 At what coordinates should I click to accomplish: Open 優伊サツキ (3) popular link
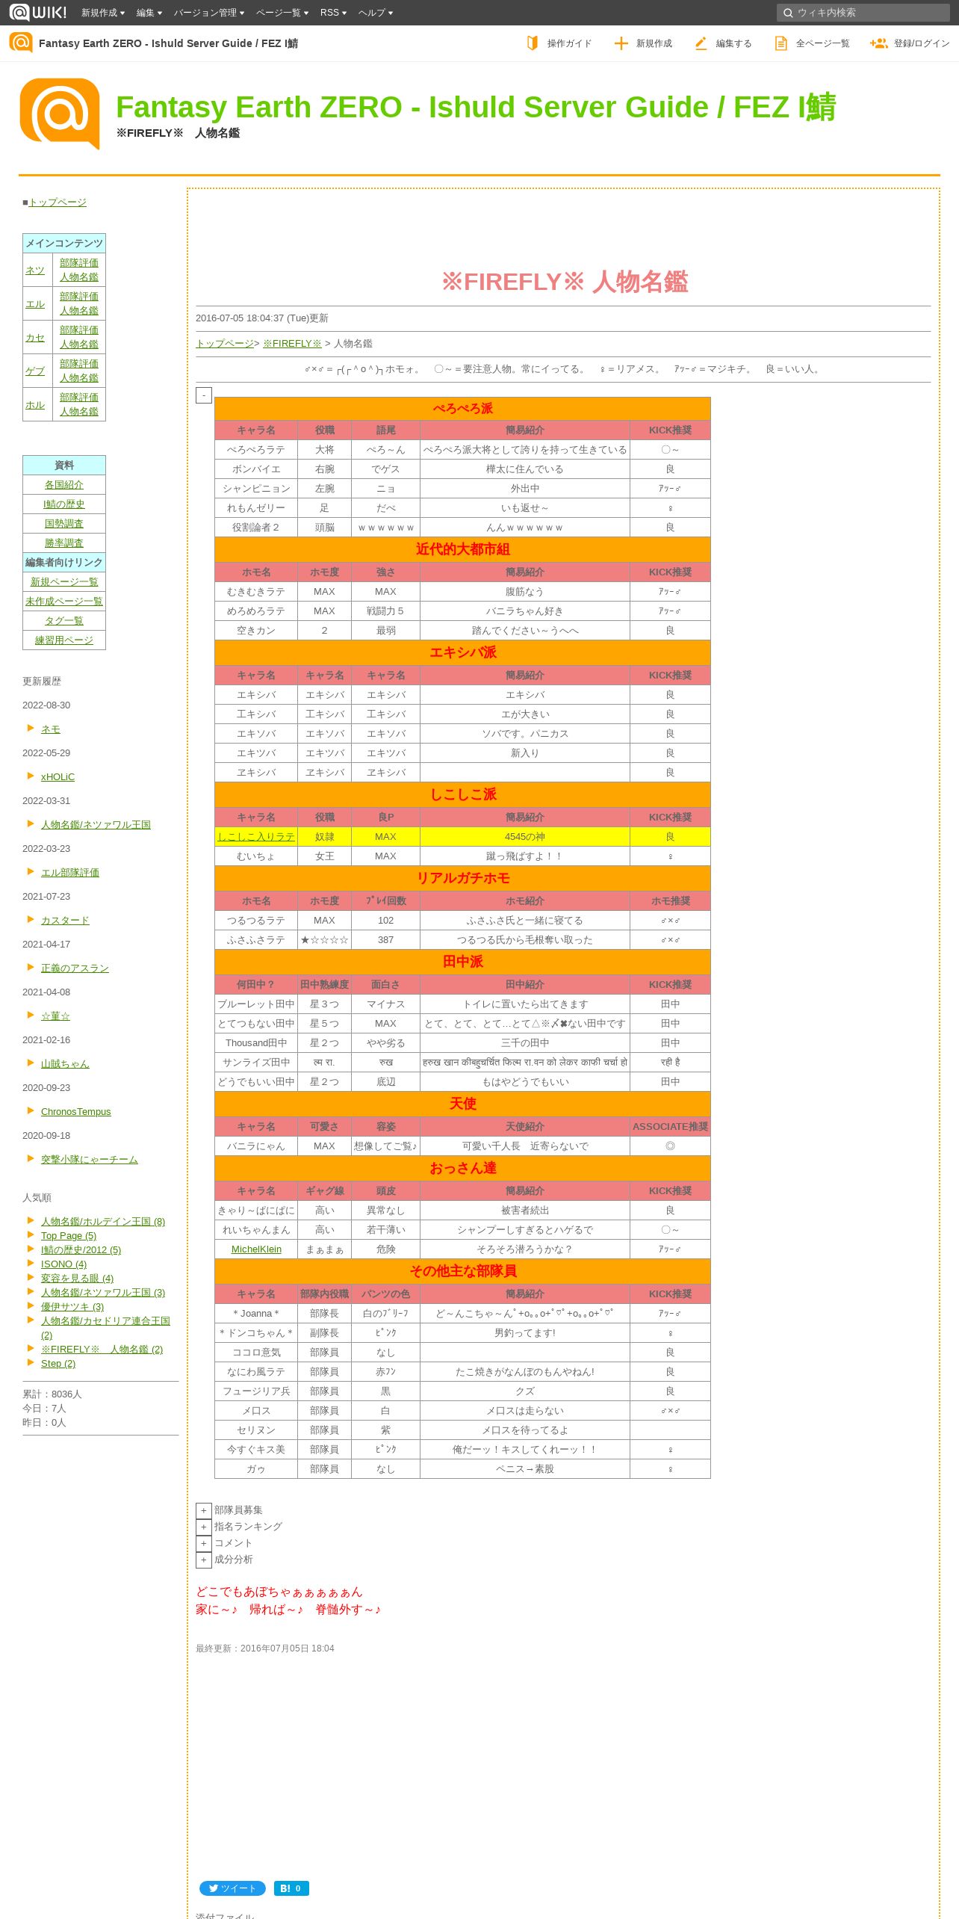[72, 1307]
